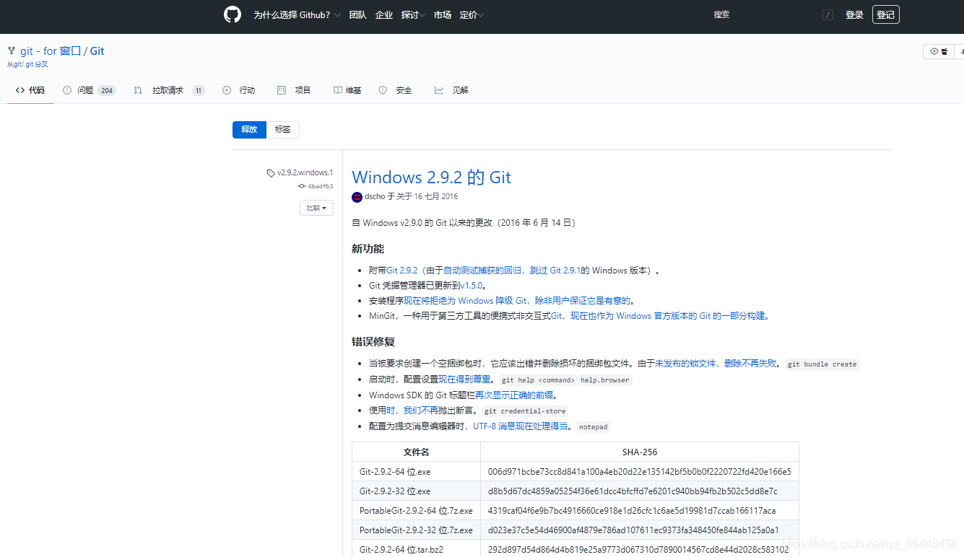
Task: Click the tag icon next to v2.9.2.windows.1
Action: point(271,173)
